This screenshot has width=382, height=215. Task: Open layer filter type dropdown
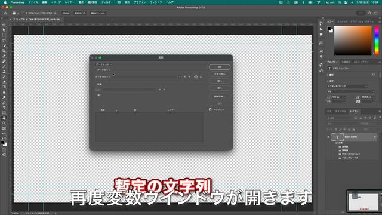pos(340,118)
